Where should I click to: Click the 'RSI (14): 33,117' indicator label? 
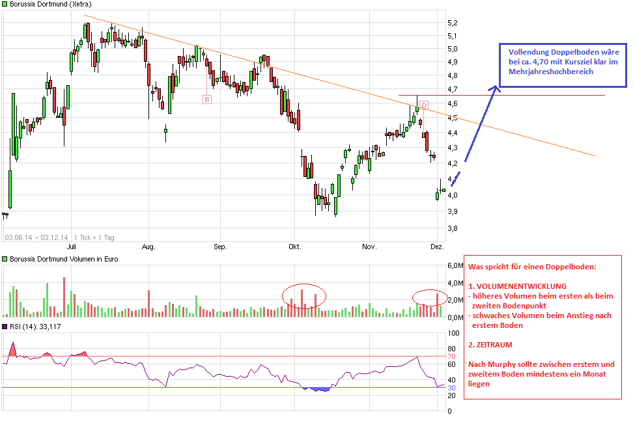point(35,327)
